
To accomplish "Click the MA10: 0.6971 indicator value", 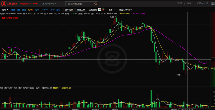I will pyautogui.click(x=126, y=14).
